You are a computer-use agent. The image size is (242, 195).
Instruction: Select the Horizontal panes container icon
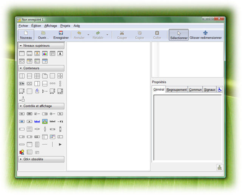(37, 84)
